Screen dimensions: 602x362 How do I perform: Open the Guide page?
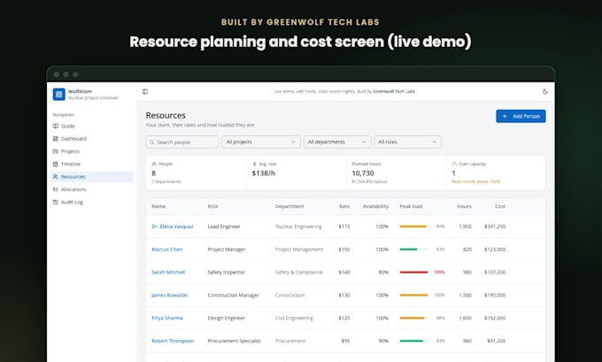pyautogui.click(x=92, y=126)
